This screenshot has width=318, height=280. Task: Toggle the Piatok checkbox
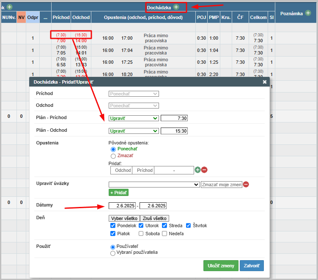point(113,234)
